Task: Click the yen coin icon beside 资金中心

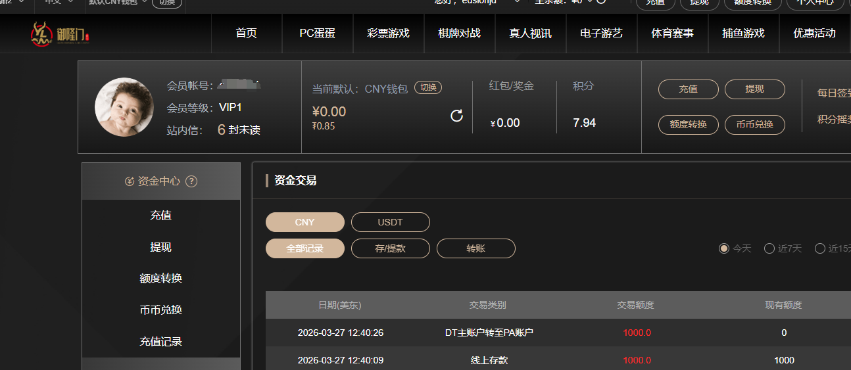Action: point(130,181)
